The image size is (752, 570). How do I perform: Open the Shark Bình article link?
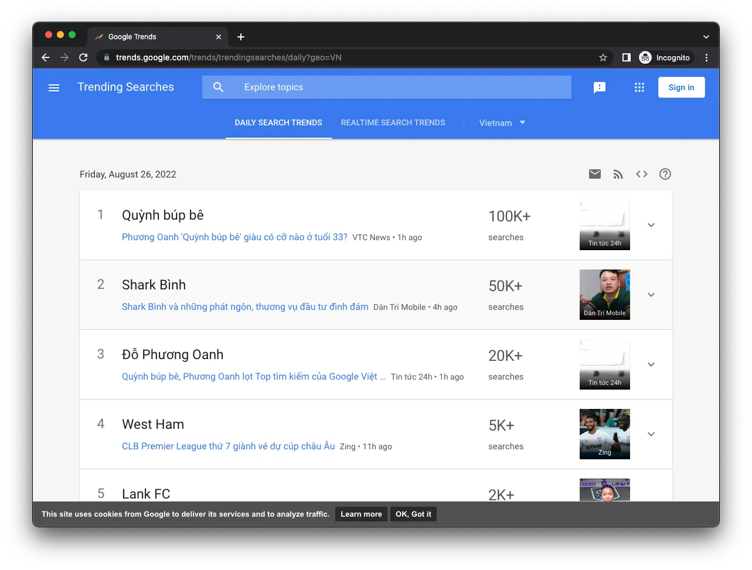pyautogui.click(x=245, y=307)
